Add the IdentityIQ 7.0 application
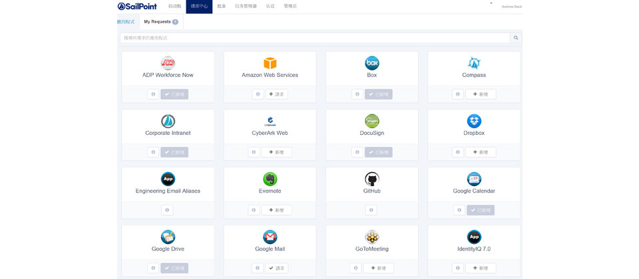Screen dimensions: 639x279 pos(481,268)
